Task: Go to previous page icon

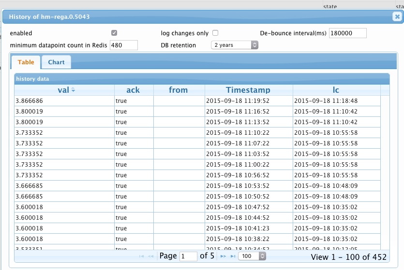Action: [151, 256]
